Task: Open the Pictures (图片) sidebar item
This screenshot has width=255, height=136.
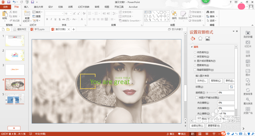Action: coord(248,73)
